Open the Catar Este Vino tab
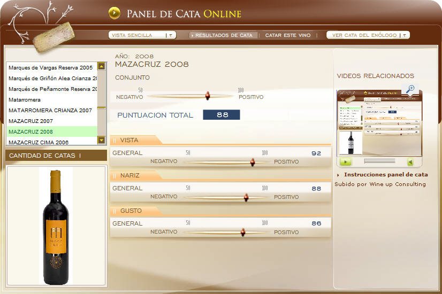Screen dimensions: 442x294 click(x=288, y=35)
